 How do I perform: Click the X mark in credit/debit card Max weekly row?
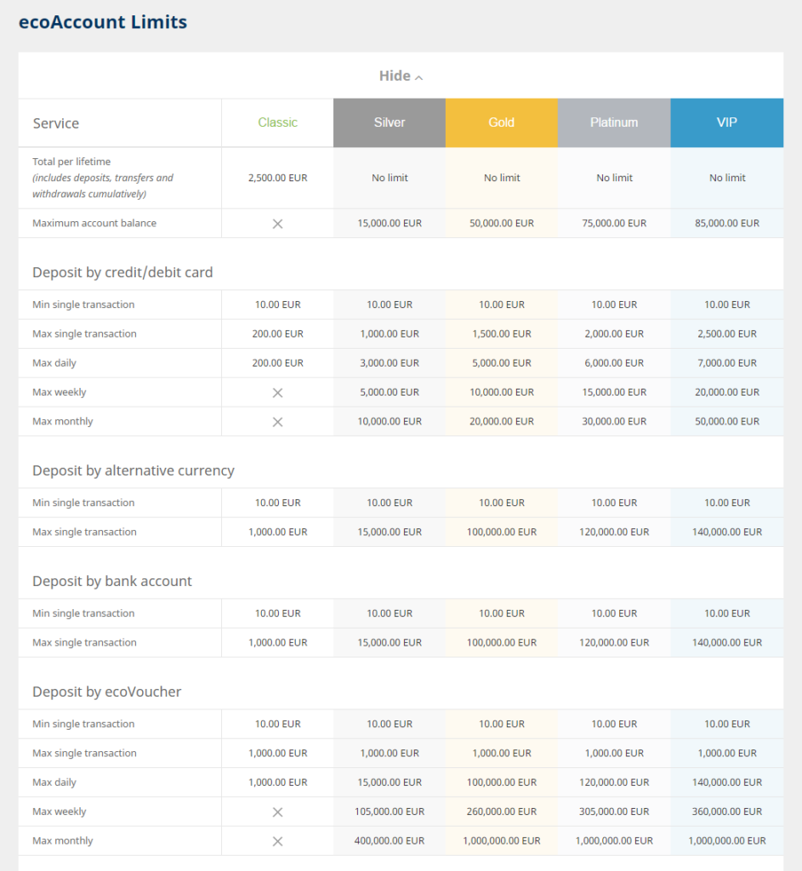(278, 393)
